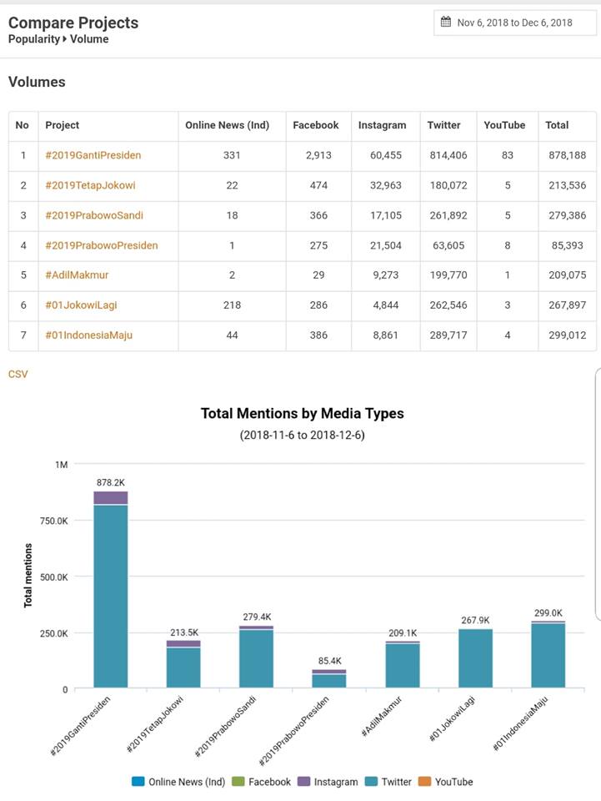Toggle Instagram series in chart legend
The width and height of the screenshot is (601, 801).
(x=328, y=782)
